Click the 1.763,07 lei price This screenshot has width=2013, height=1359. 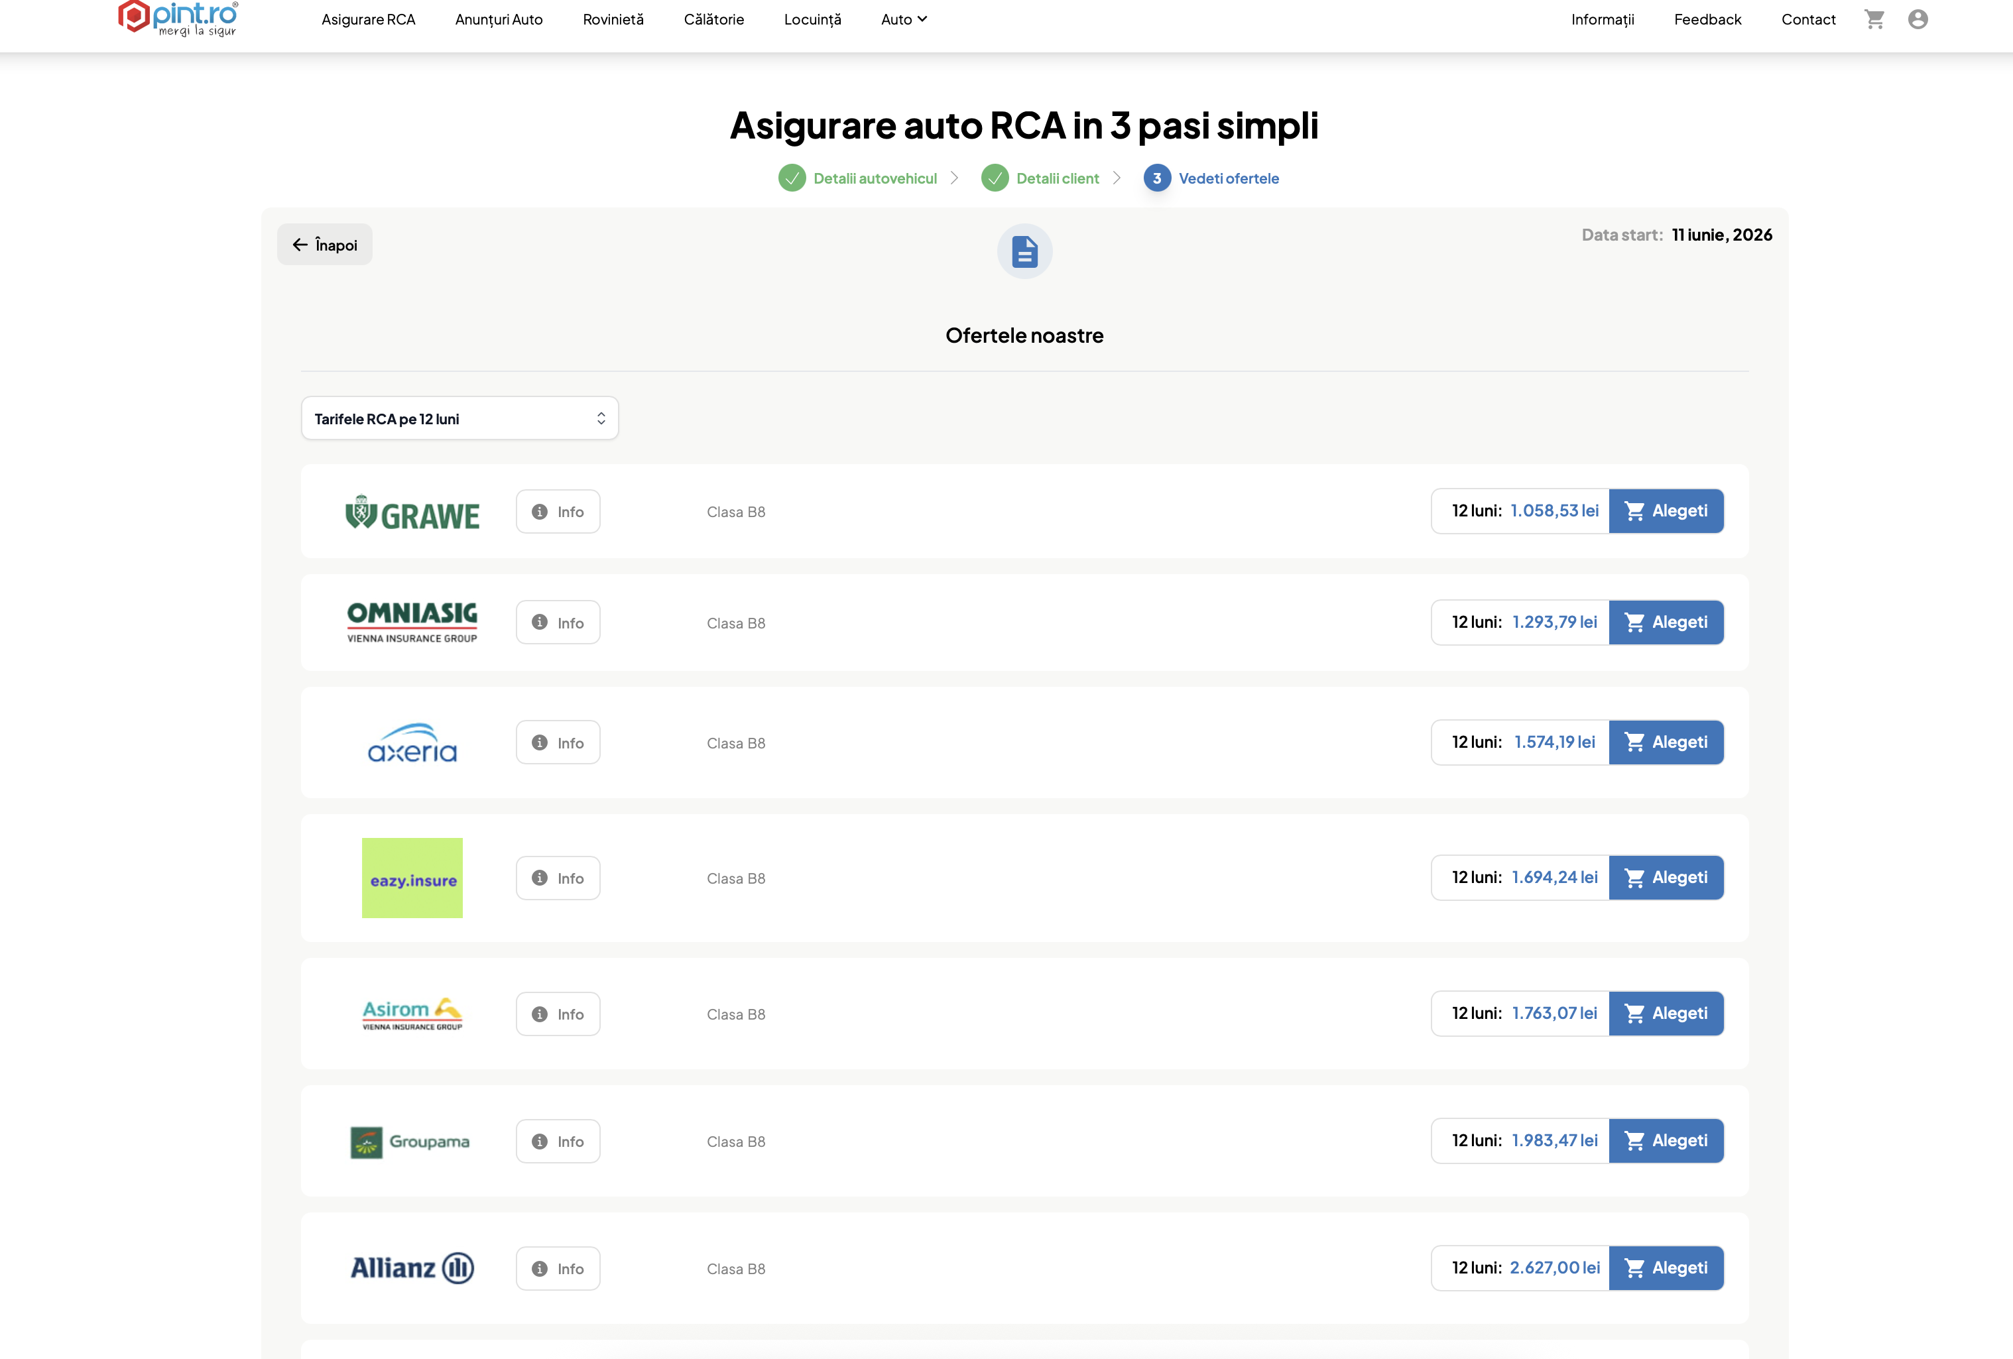click(1555, 1014)
